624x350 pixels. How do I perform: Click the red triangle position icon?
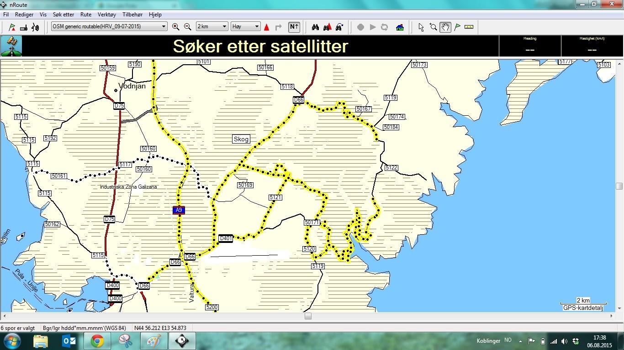[x=267, y=27]
